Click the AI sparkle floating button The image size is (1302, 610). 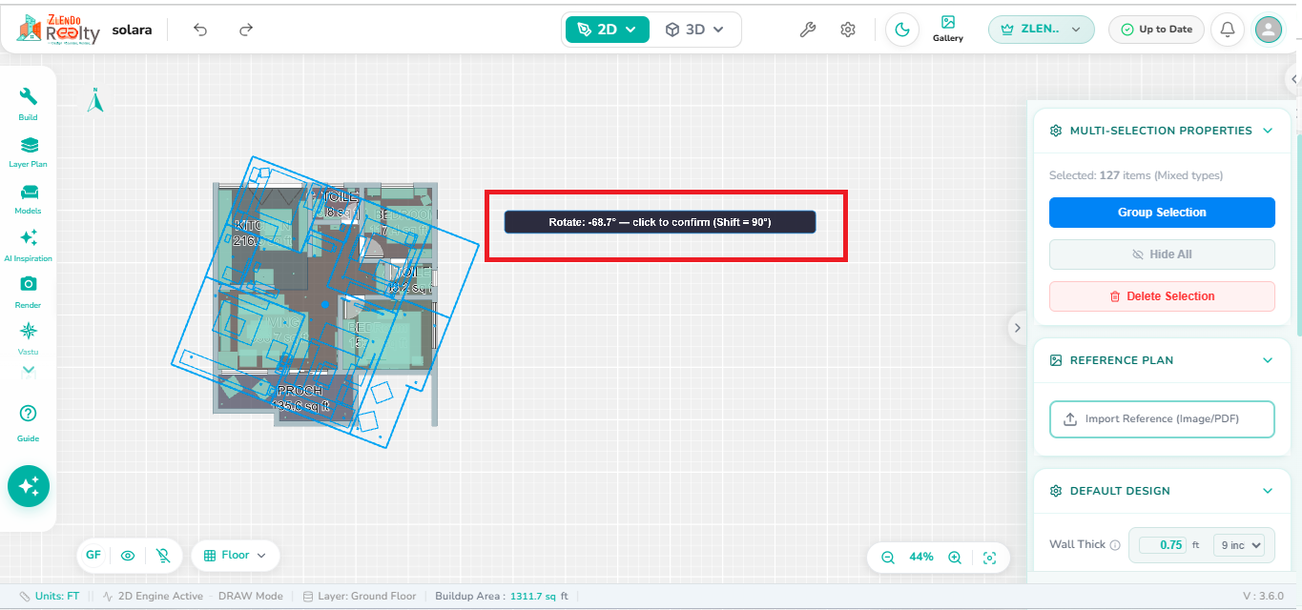point(29,486)
